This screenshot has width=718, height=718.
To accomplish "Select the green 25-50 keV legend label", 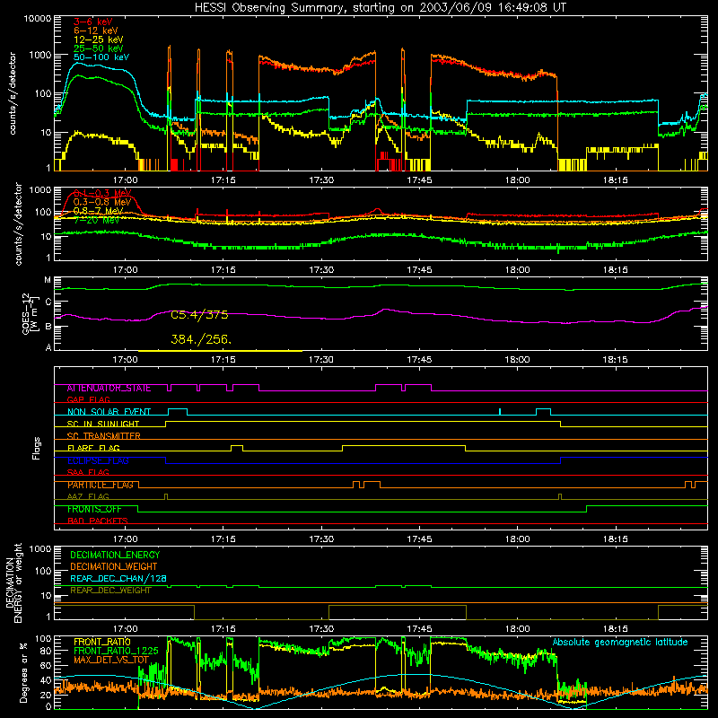I will pos(99,48).
